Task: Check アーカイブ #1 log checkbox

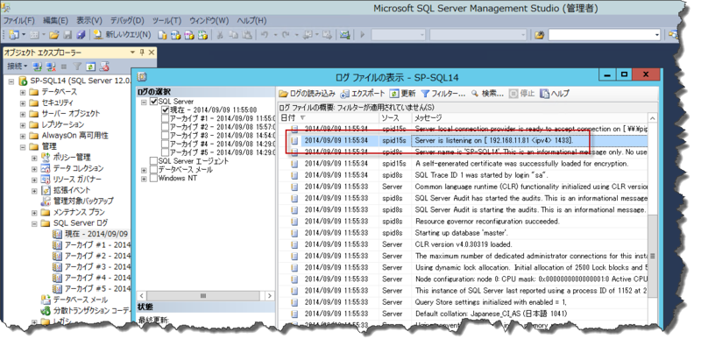Action: tap(165, 118)
